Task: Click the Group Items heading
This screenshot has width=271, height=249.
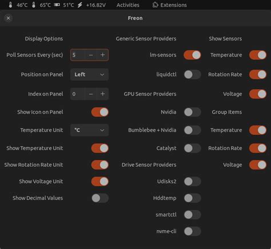Action: tap(227, 112)
